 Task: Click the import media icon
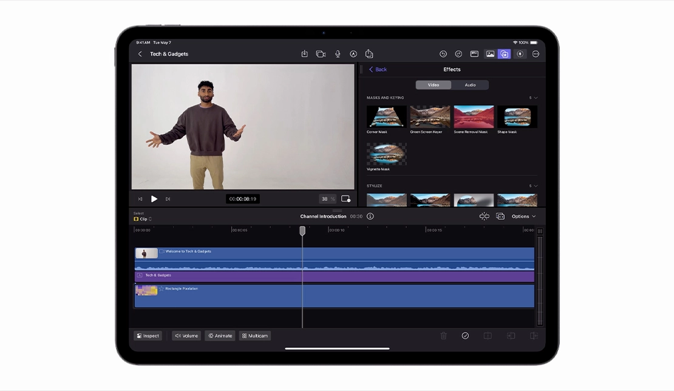305,54
